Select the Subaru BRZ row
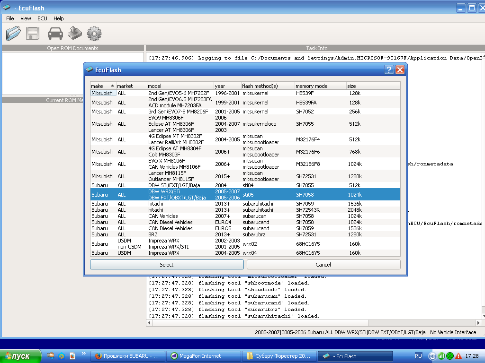The width and height of the screenshot is (485, 363). pos(156,234)
